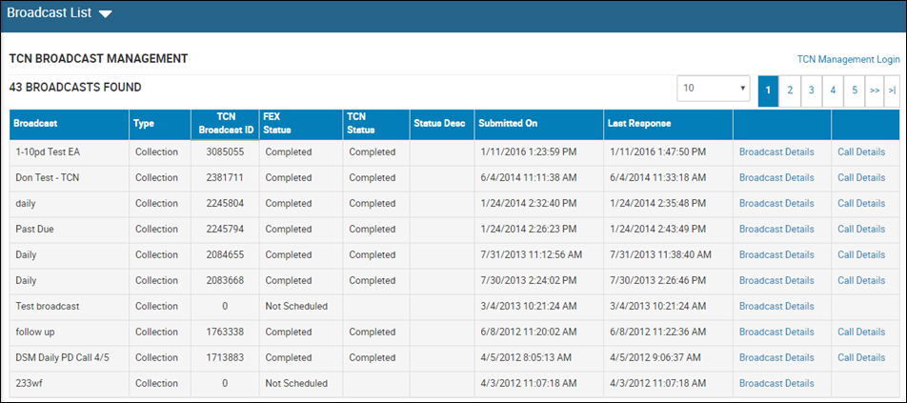
Task: Sort by Submitted On column header
Action: click(x=507, y=123)
